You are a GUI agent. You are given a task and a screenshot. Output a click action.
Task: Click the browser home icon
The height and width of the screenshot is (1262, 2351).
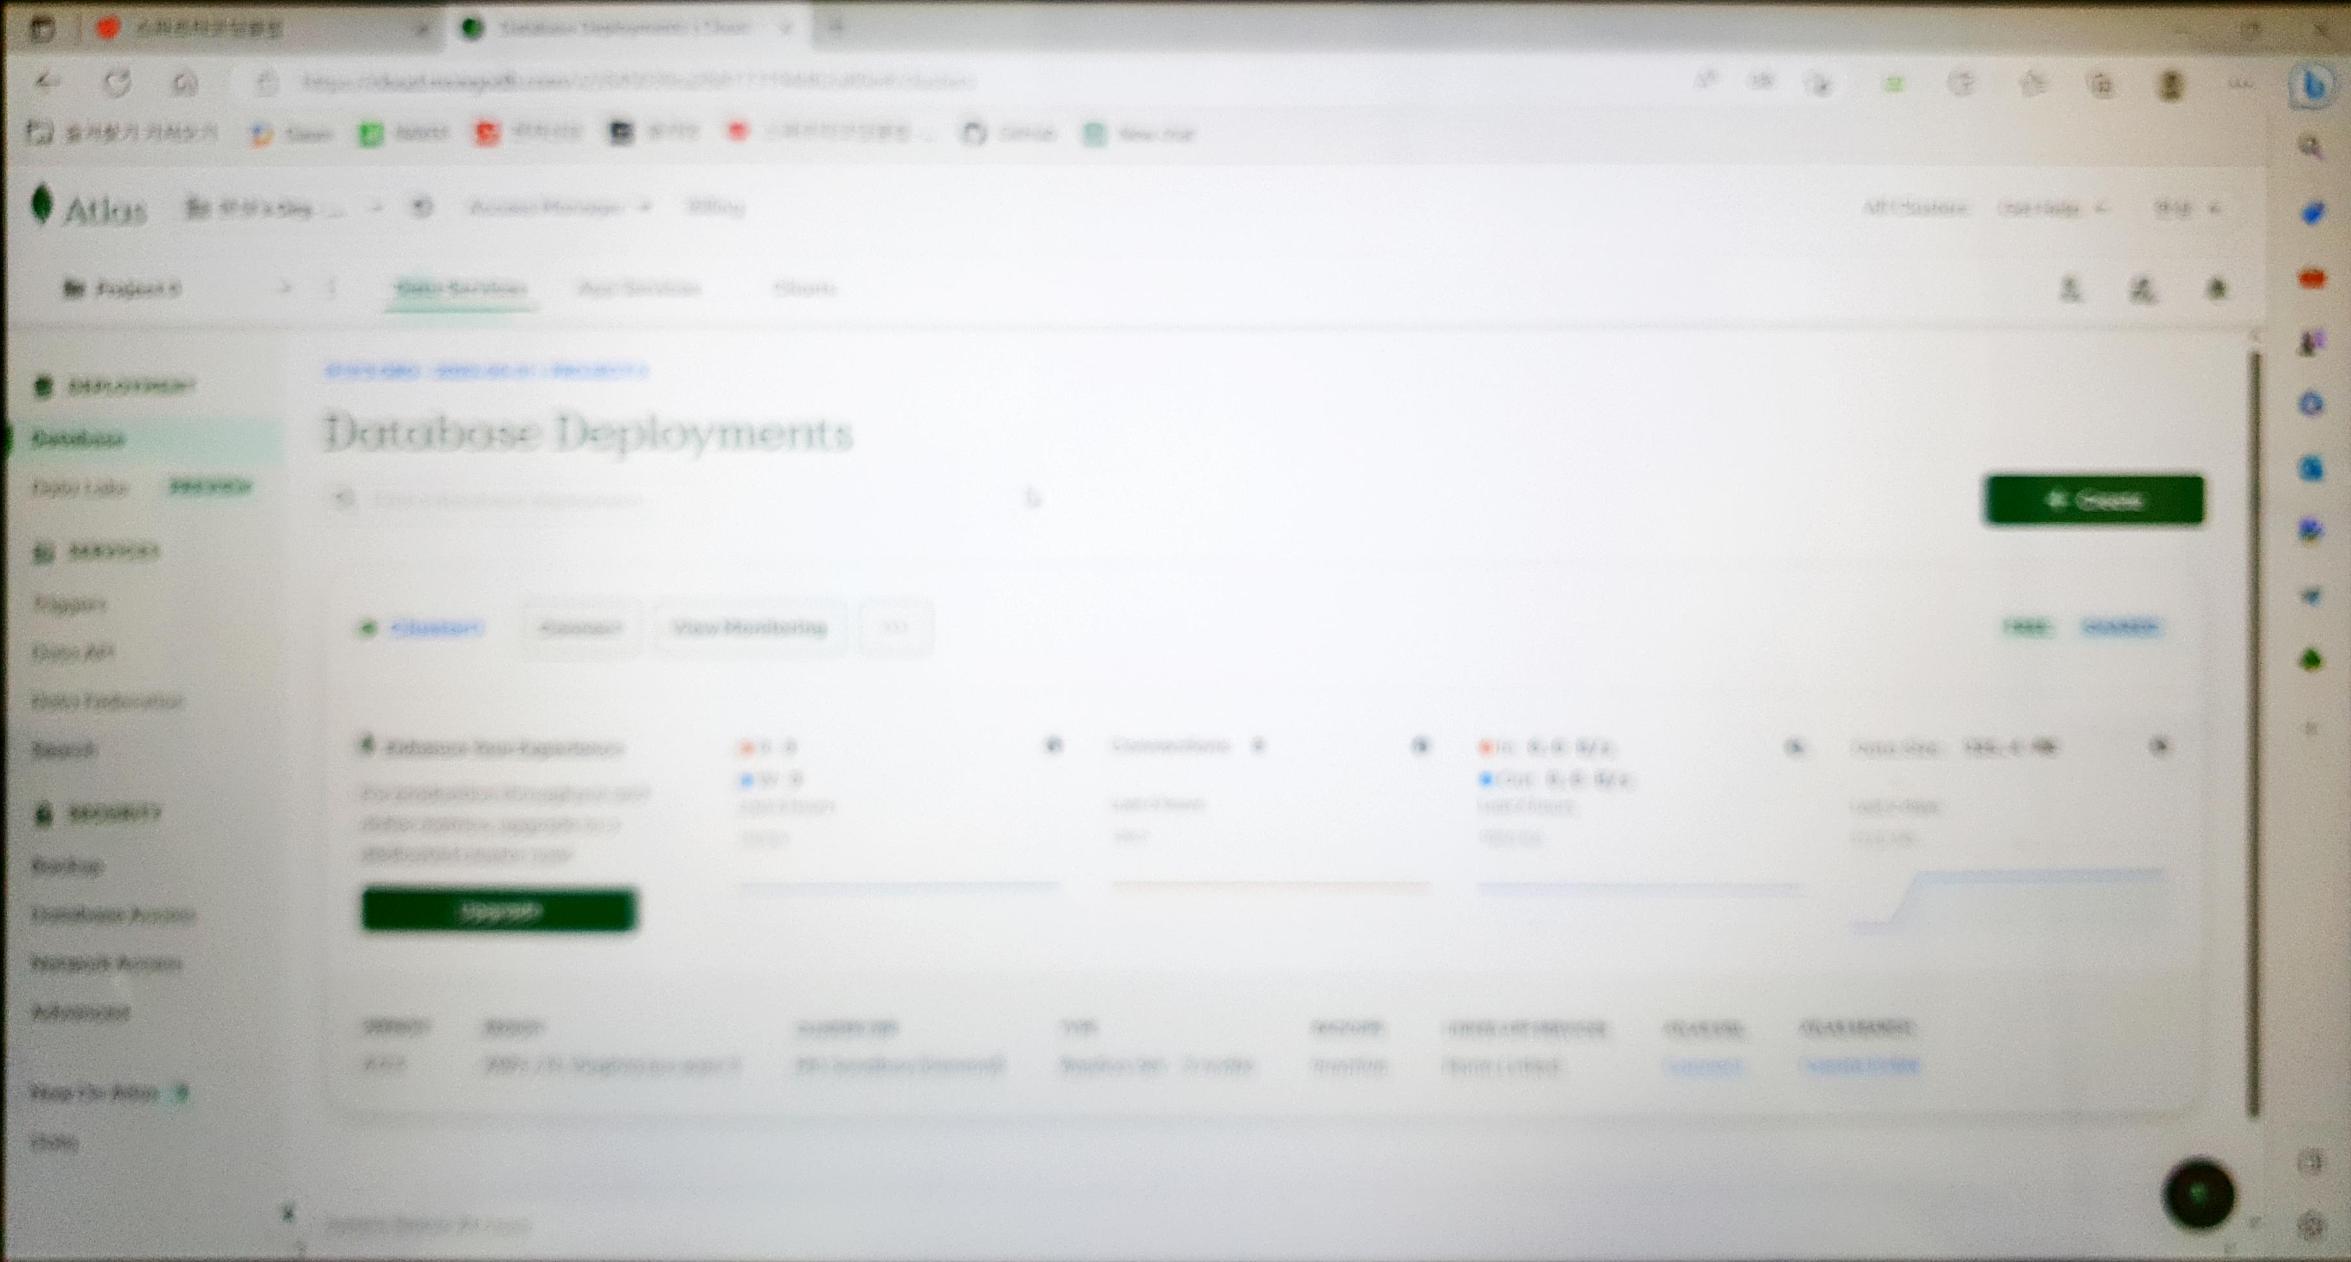pos(184,83)
